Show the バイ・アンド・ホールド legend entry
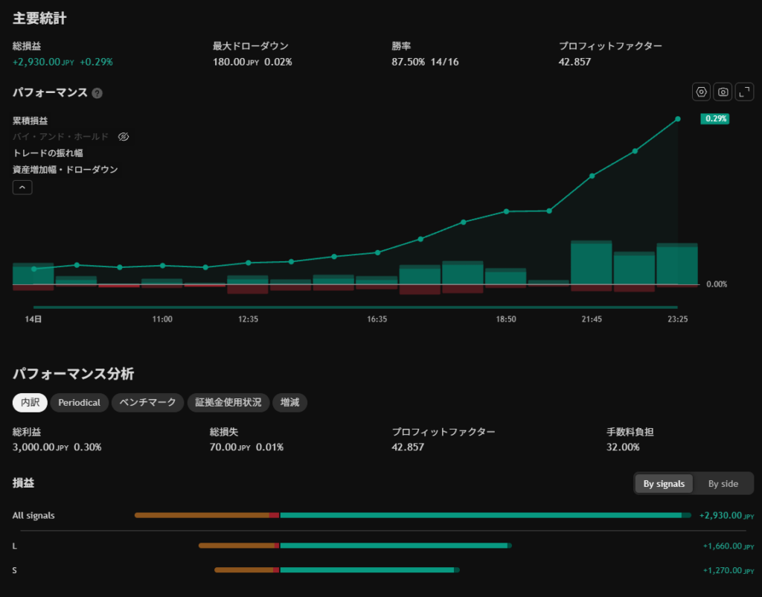This screenshot has width=762, height=597. 61,137
